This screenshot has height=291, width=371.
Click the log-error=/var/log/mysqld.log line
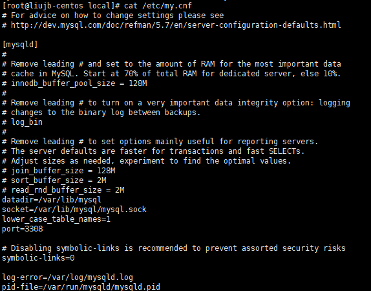(67, 277)
